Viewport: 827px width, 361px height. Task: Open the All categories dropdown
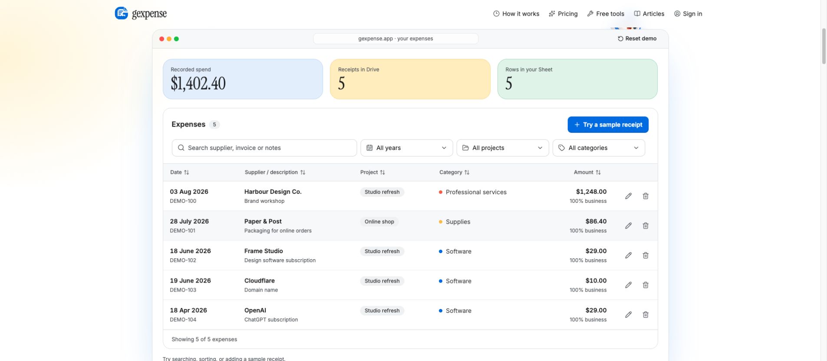(x=599, y=148)
